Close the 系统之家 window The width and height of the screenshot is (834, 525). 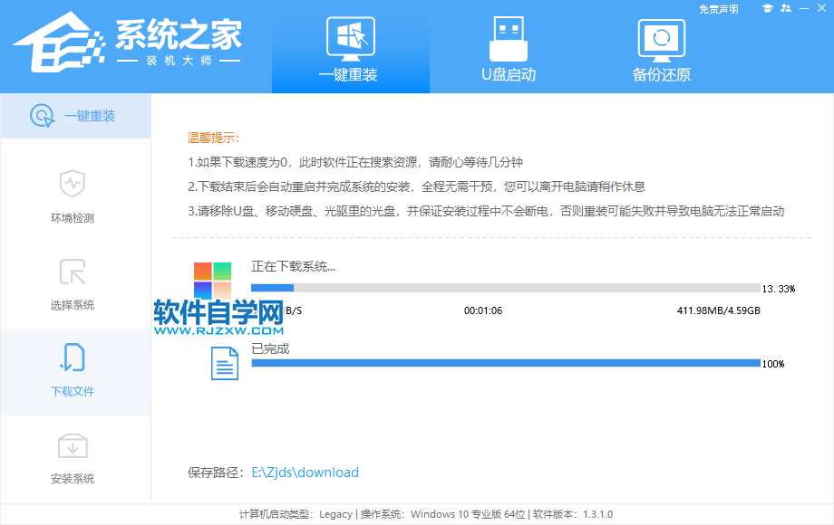click(x=822, y=8)
